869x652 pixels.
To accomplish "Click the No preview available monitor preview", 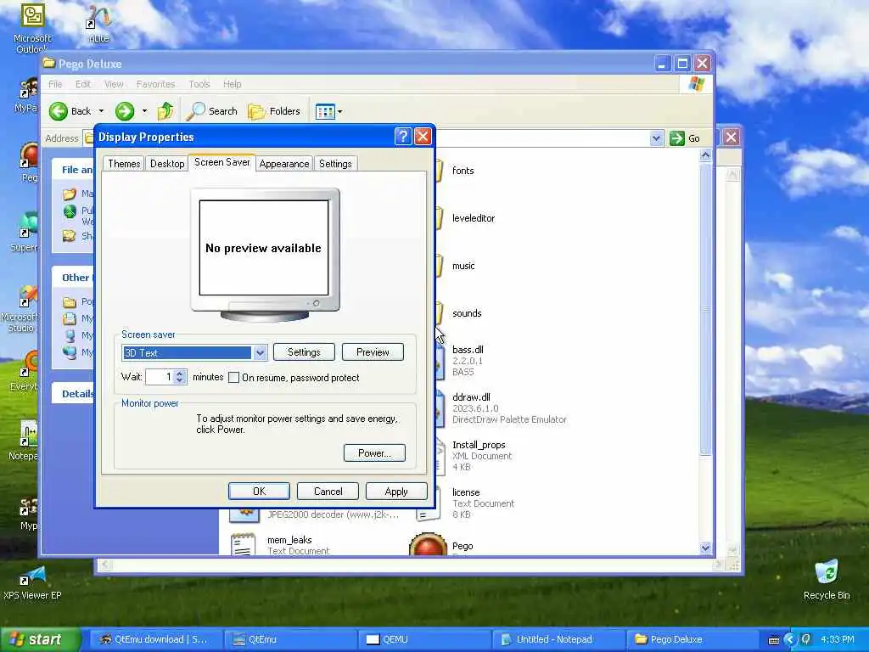I will 264,248.
